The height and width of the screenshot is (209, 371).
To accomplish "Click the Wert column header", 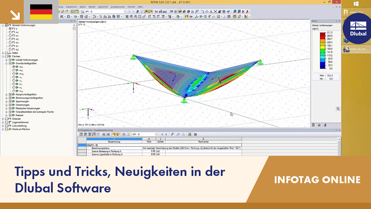I will click(x=149, y=142).
